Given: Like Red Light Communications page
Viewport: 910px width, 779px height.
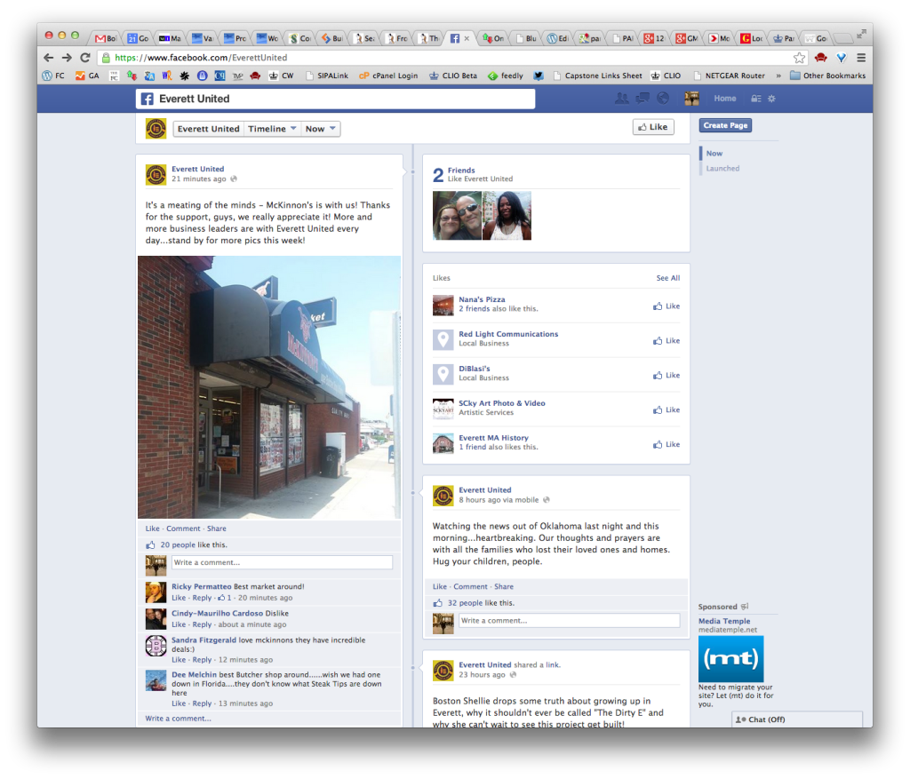Looking at the screenshot, I should click(667, 340).
